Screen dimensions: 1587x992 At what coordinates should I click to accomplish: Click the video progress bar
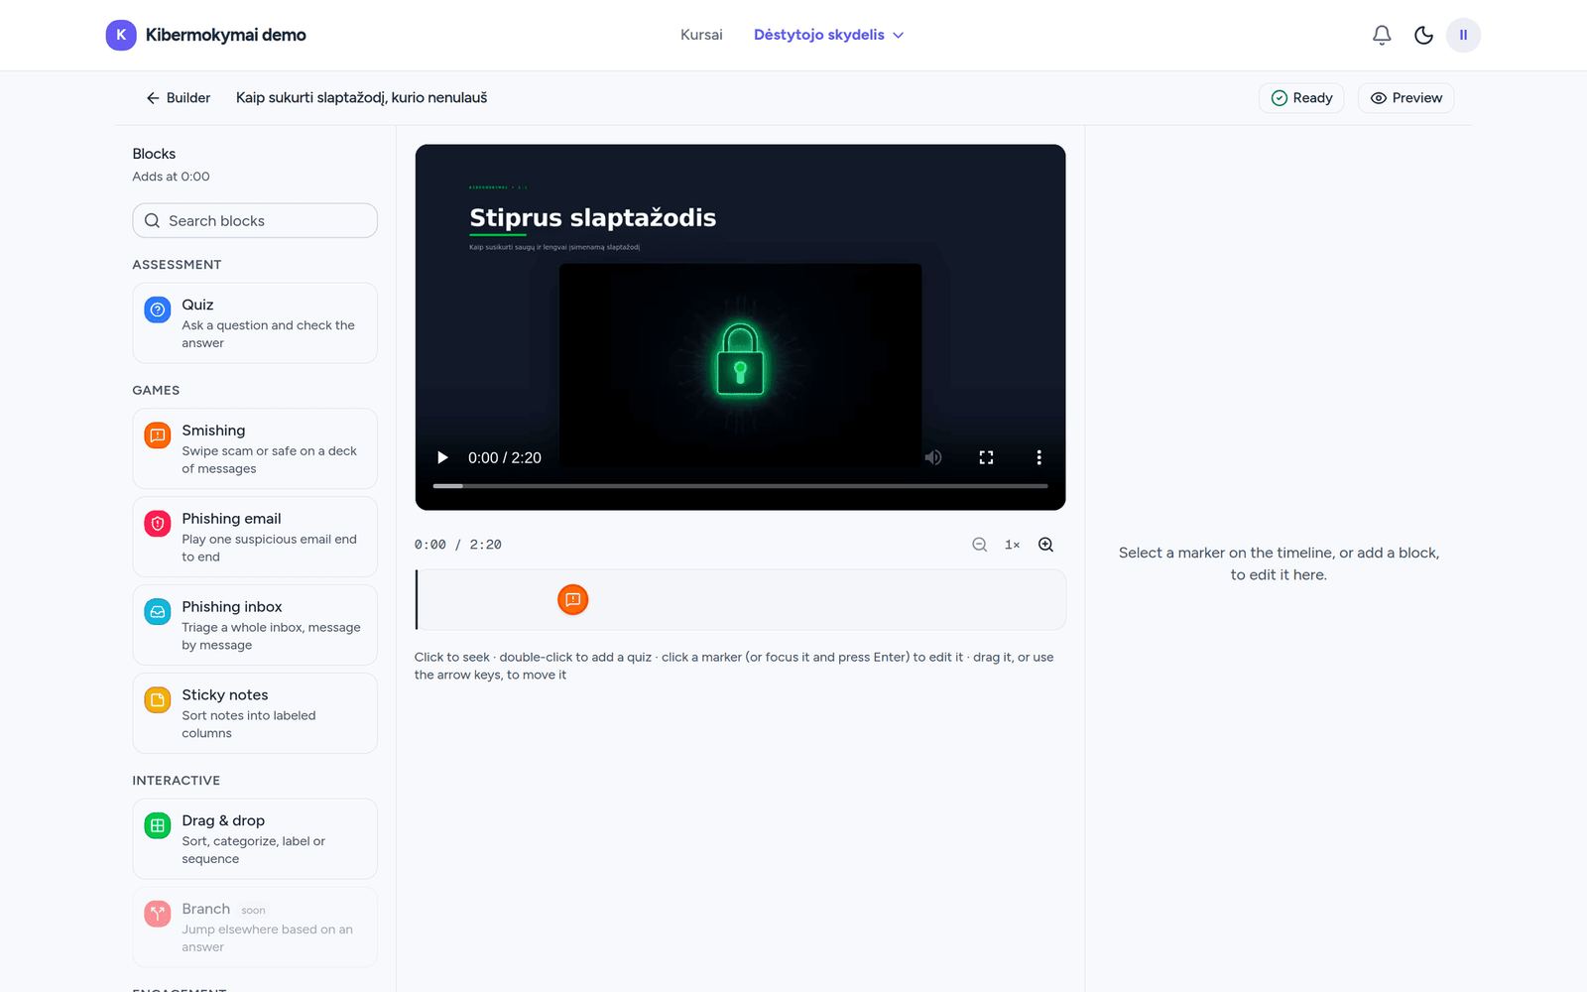pyautogui.click(x=740, y=486)
